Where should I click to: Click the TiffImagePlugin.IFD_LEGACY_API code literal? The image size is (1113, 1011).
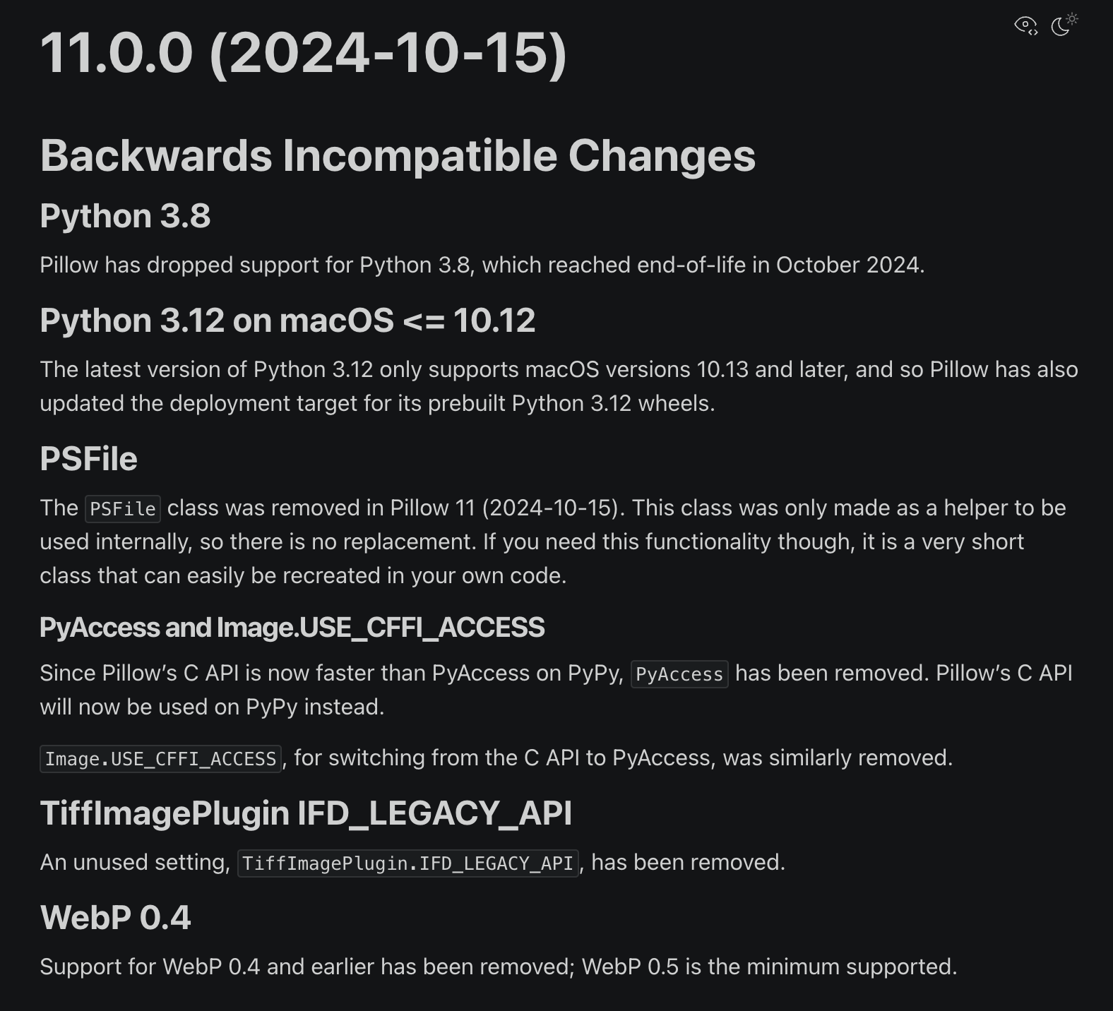point(408,863)
